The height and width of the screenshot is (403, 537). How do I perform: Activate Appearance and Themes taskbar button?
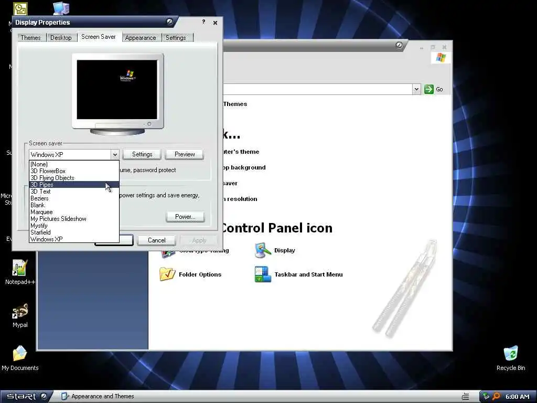[x=98, y=397]
